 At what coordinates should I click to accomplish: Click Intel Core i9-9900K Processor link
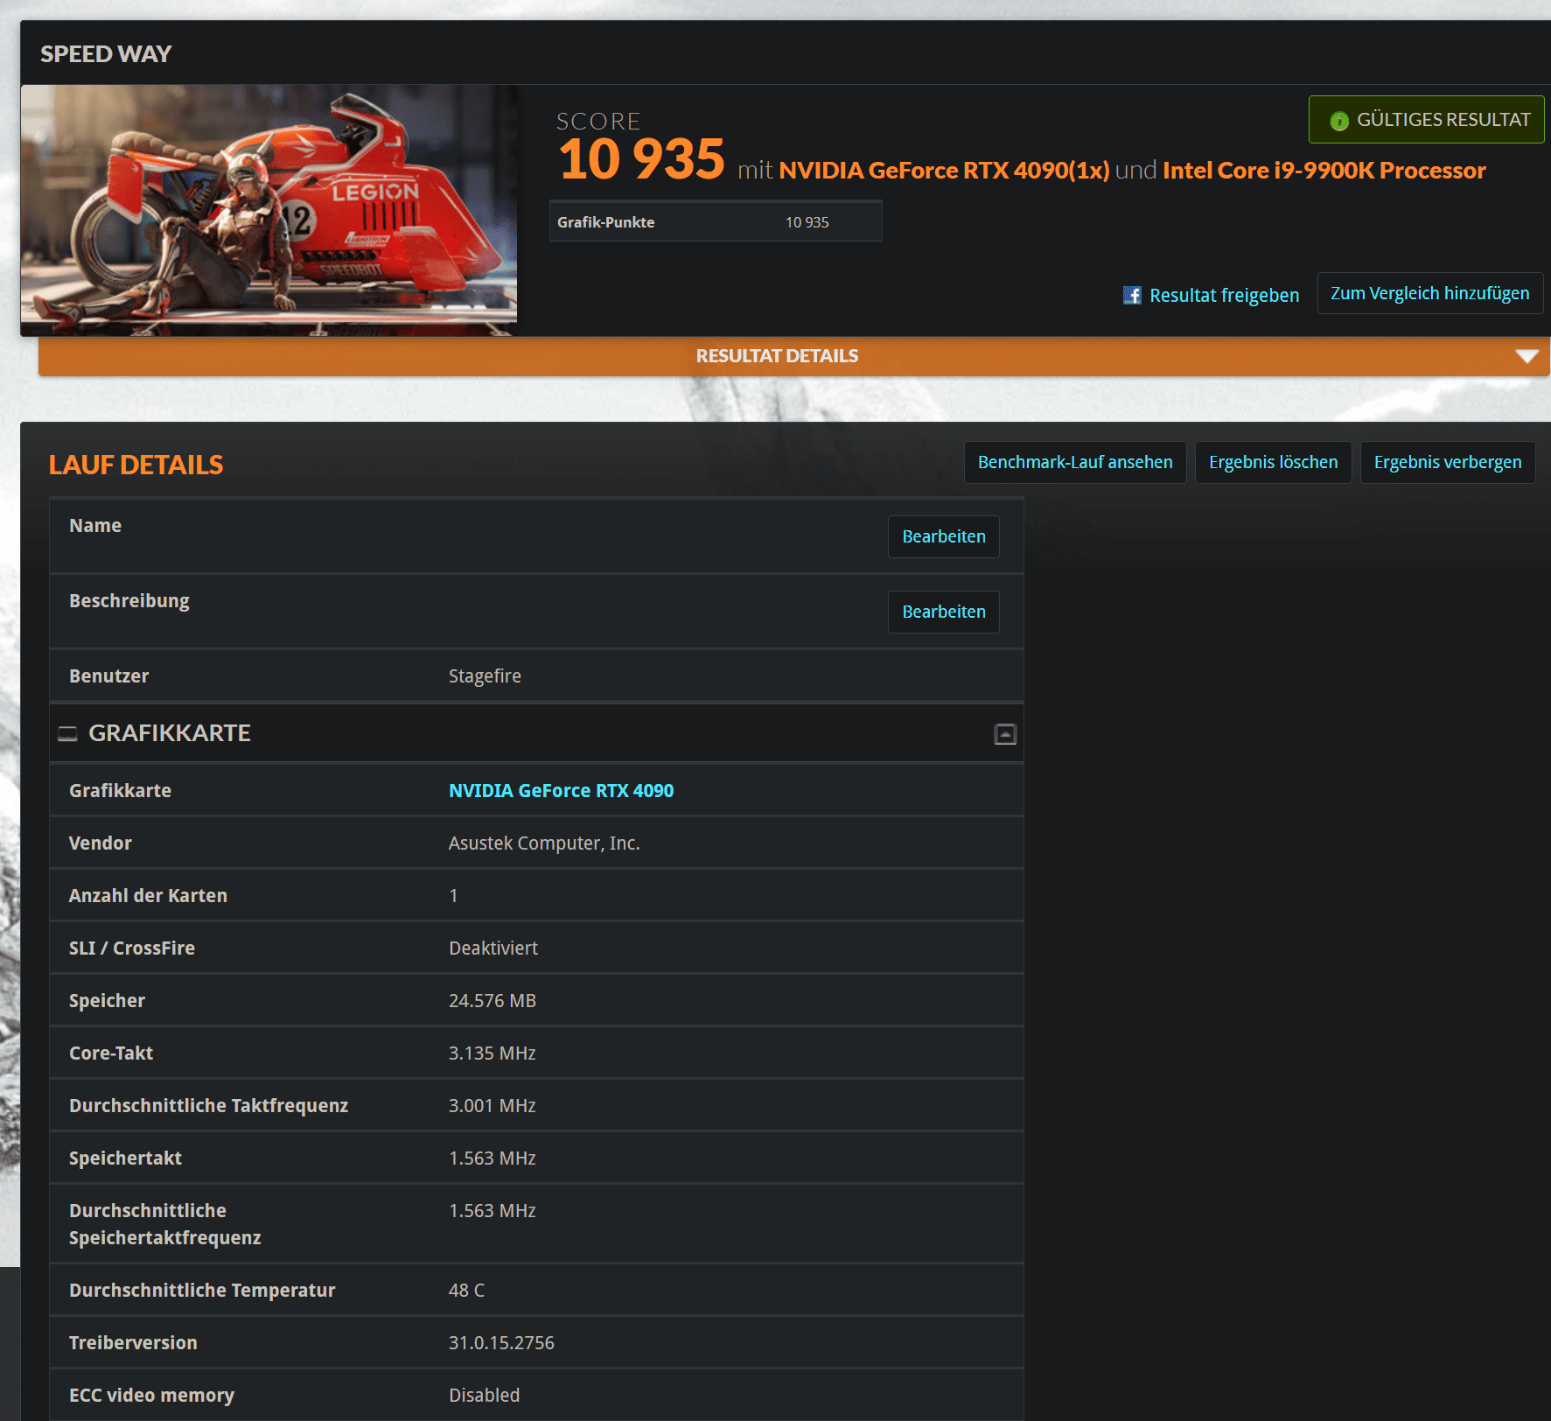(x=1324, y=170)
